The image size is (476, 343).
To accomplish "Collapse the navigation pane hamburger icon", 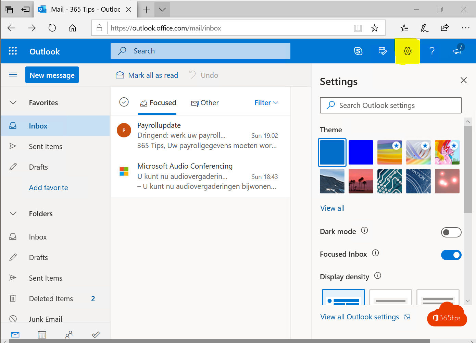I will pos(13,75).
